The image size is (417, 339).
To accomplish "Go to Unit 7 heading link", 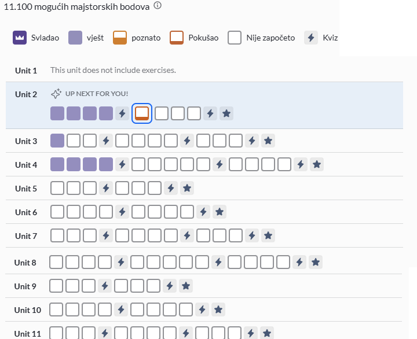I will 26,236.
